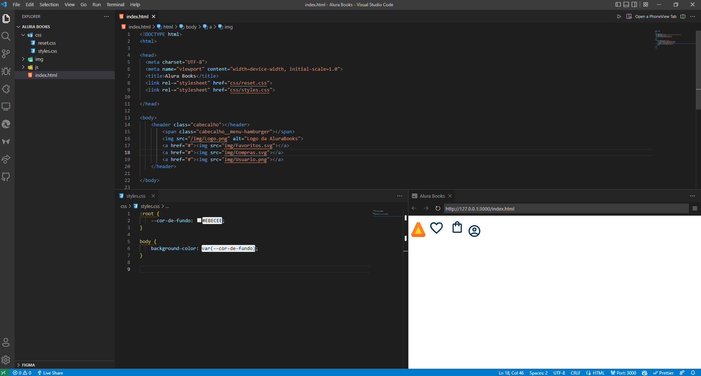
Task: Click Prettier in status bar
Action: (663, 373)
